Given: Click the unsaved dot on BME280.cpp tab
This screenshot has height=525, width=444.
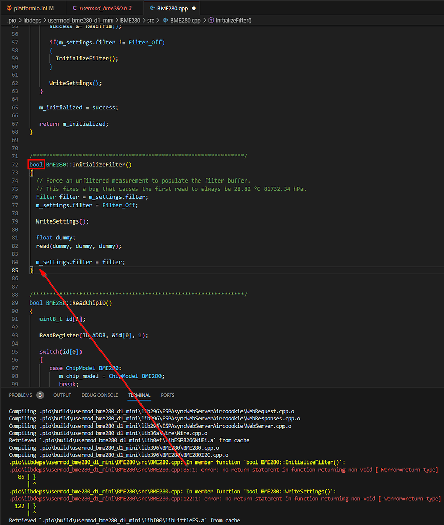Looking at the screenshot, I should pos(194,8).
